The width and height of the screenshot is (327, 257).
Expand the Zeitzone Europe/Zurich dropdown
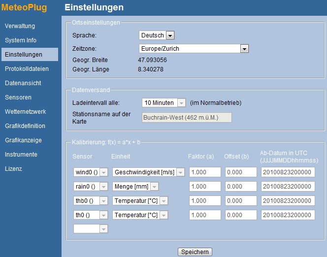(x=194, y=49)
